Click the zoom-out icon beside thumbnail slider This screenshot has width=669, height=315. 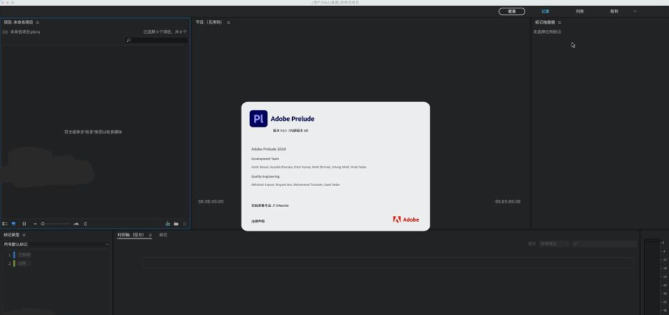click(35, 224)
